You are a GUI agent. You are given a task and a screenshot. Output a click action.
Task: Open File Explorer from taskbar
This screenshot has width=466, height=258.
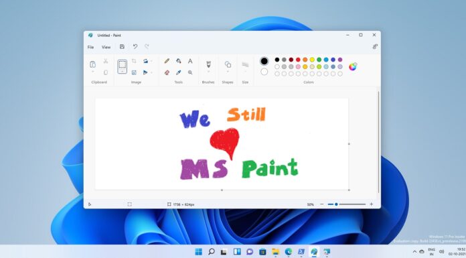pos(275,252)
